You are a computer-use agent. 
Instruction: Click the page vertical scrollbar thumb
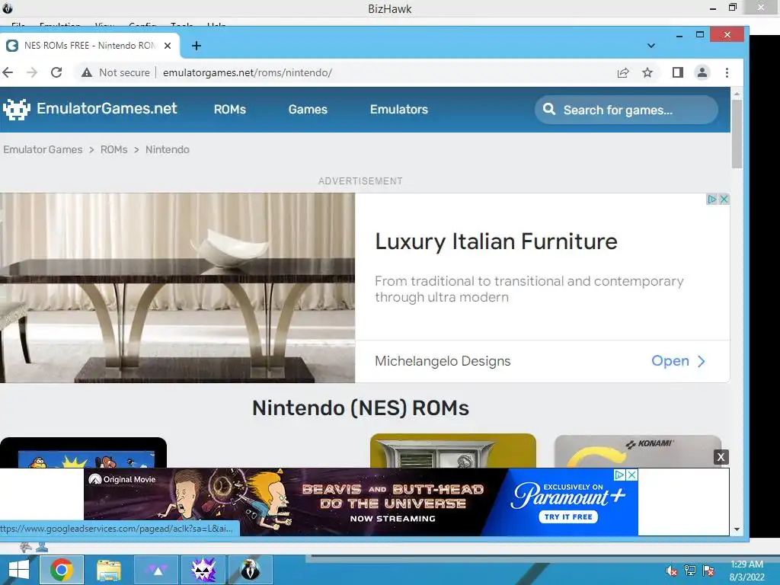click(x=737, y=134)
